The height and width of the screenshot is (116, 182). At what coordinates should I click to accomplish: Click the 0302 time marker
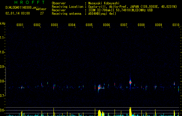tap(37, 25)
